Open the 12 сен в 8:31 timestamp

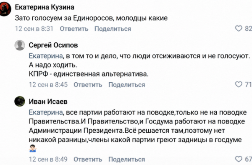point(34,29)
